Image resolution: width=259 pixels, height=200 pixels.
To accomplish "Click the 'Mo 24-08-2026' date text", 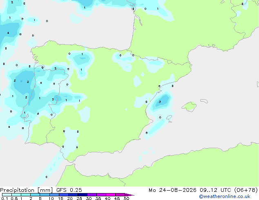I will (172, 190).
